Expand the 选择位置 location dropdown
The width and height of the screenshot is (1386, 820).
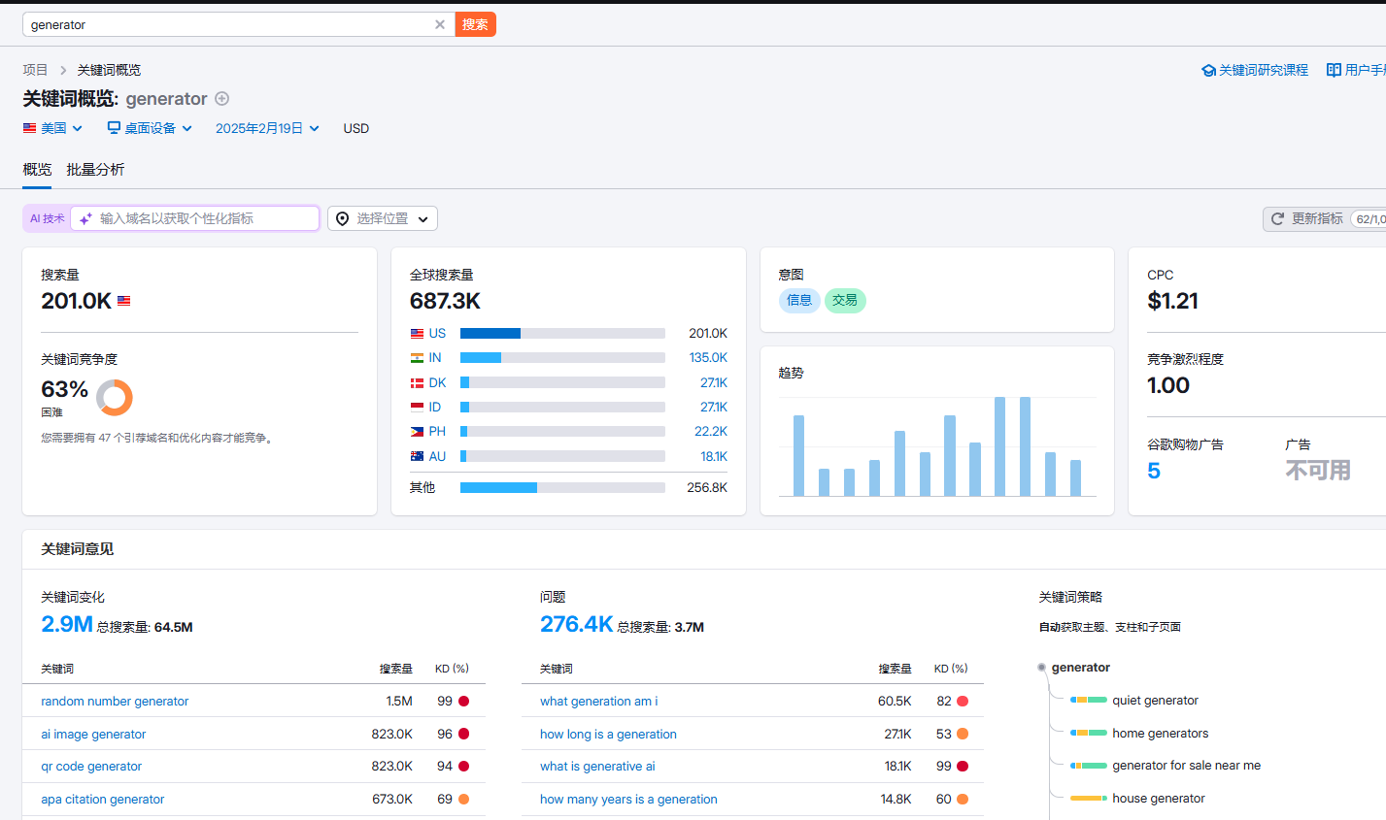click(383, 218)
